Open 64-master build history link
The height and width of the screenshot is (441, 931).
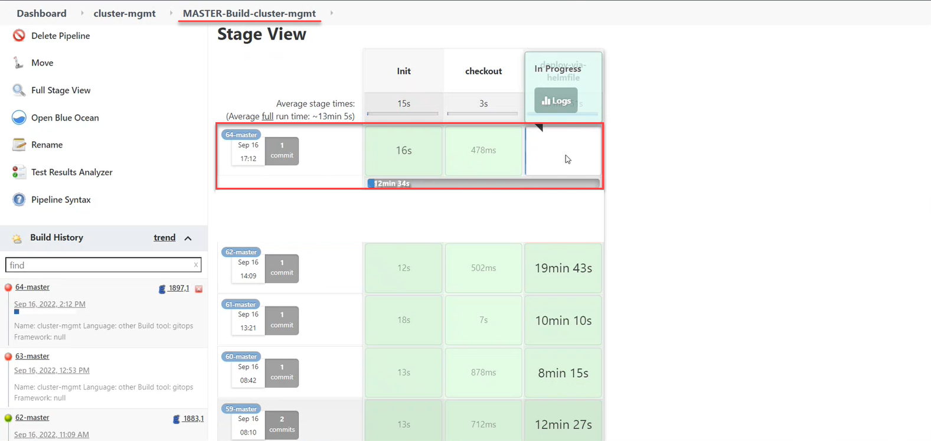(x=32, y=287)
